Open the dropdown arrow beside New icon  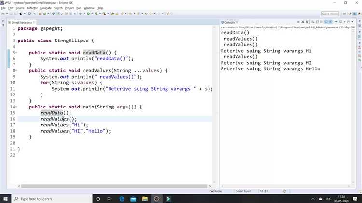[7, 14]
